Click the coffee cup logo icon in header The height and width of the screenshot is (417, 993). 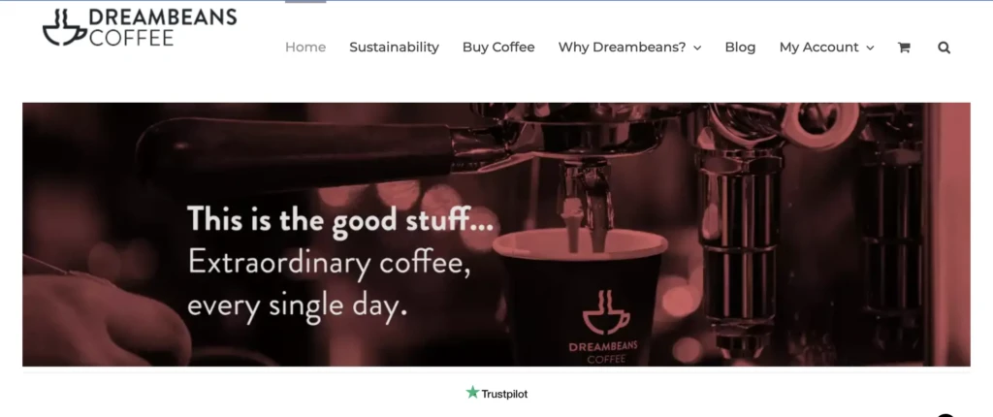point(64,27)
